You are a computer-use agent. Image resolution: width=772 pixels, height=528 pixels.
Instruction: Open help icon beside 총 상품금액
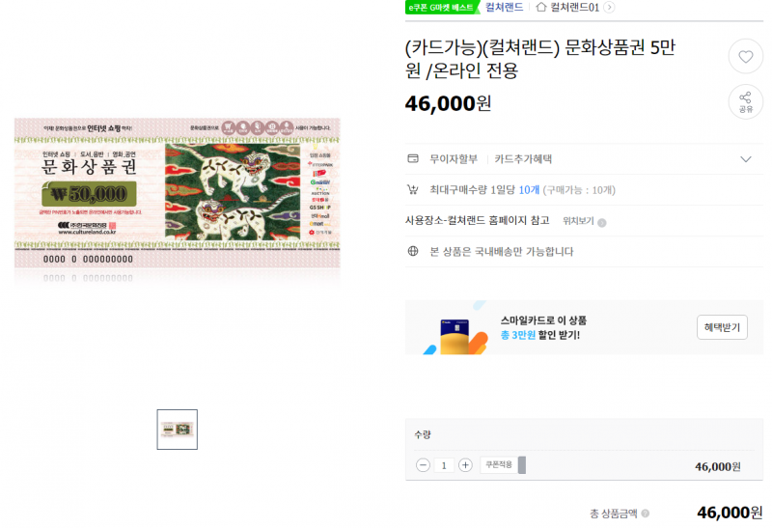point(645,514)
